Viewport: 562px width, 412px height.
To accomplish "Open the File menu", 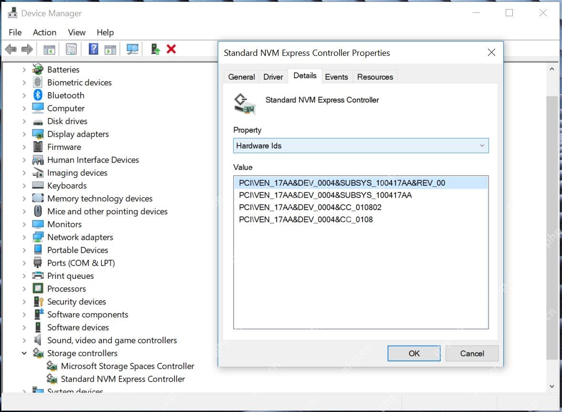I will pyautogui.click(x=15, y=32).
